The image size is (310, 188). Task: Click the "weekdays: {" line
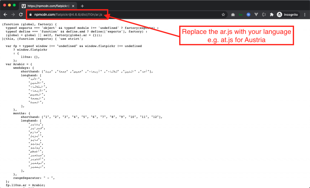[24, 68]
